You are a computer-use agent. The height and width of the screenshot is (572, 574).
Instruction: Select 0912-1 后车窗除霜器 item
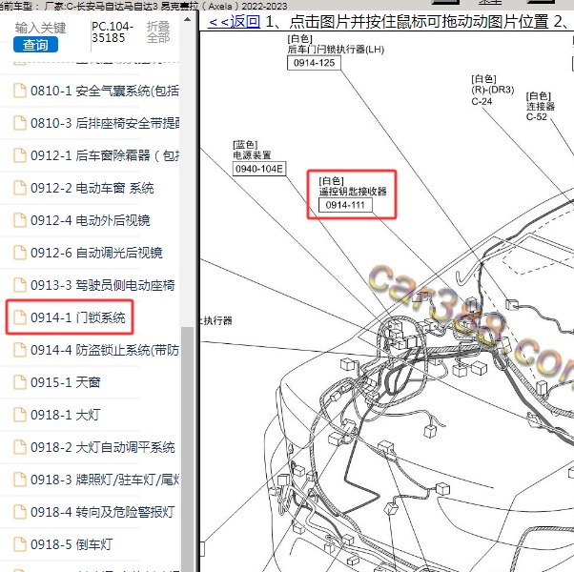pos(105,155)
